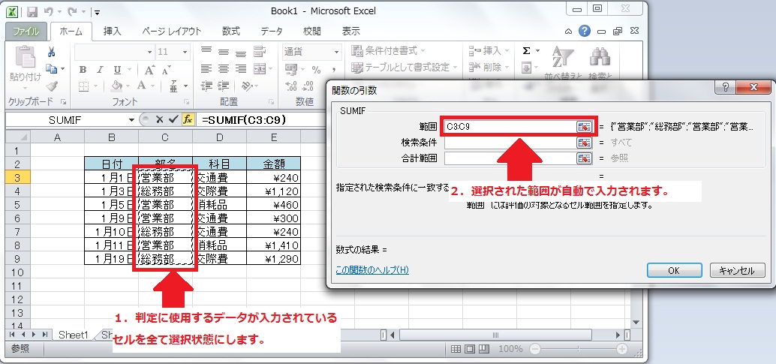Open the 通貨 number format dropdown
This screenshot has height=364, width=776.
coord(336,52)
